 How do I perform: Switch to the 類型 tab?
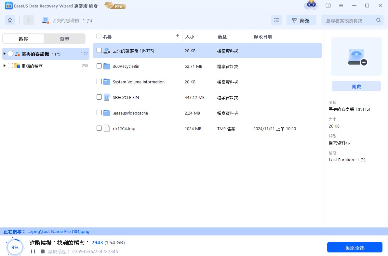tap(64, 39)
